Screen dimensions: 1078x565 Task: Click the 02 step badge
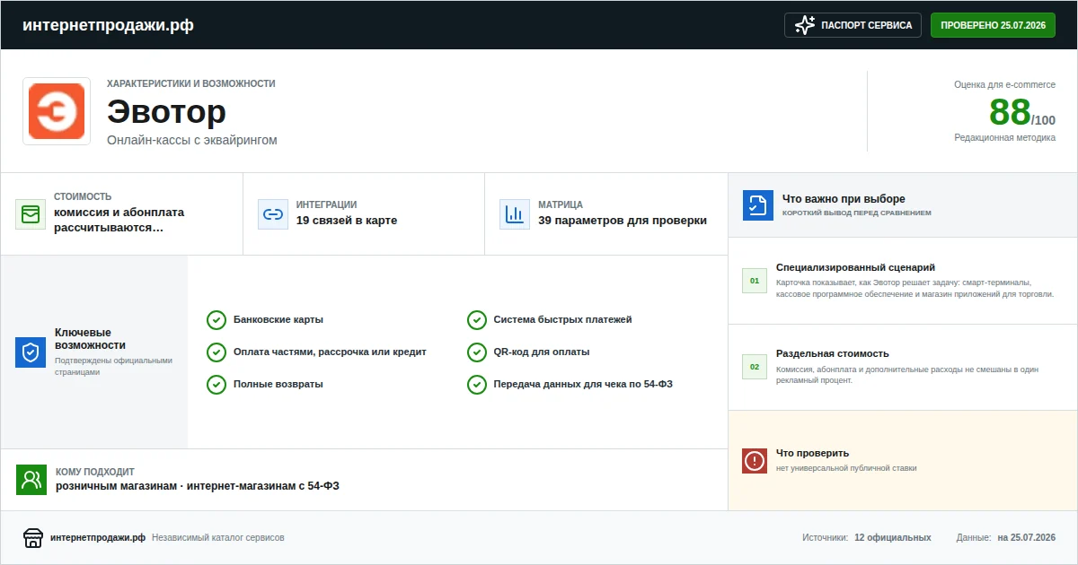[755, 367]
